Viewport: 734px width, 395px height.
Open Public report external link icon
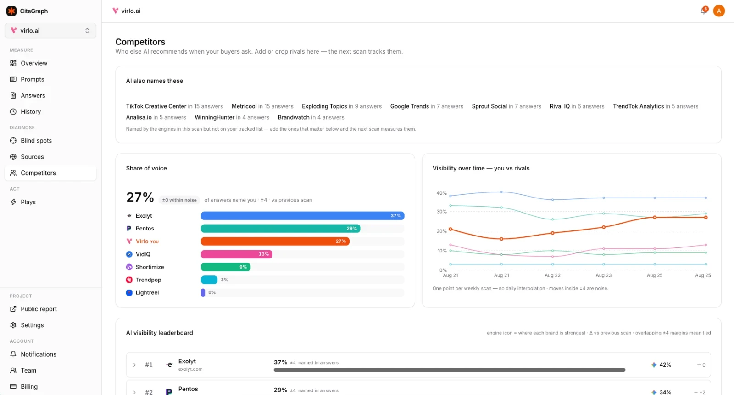(x=13, y=309)
